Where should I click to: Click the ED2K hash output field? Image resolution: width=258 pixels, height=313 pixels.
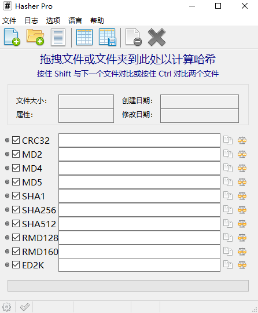139,265
